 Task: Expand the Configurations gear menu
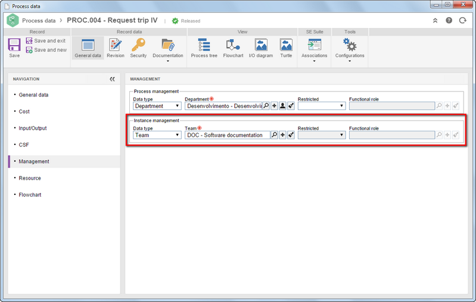pos(350,50)
